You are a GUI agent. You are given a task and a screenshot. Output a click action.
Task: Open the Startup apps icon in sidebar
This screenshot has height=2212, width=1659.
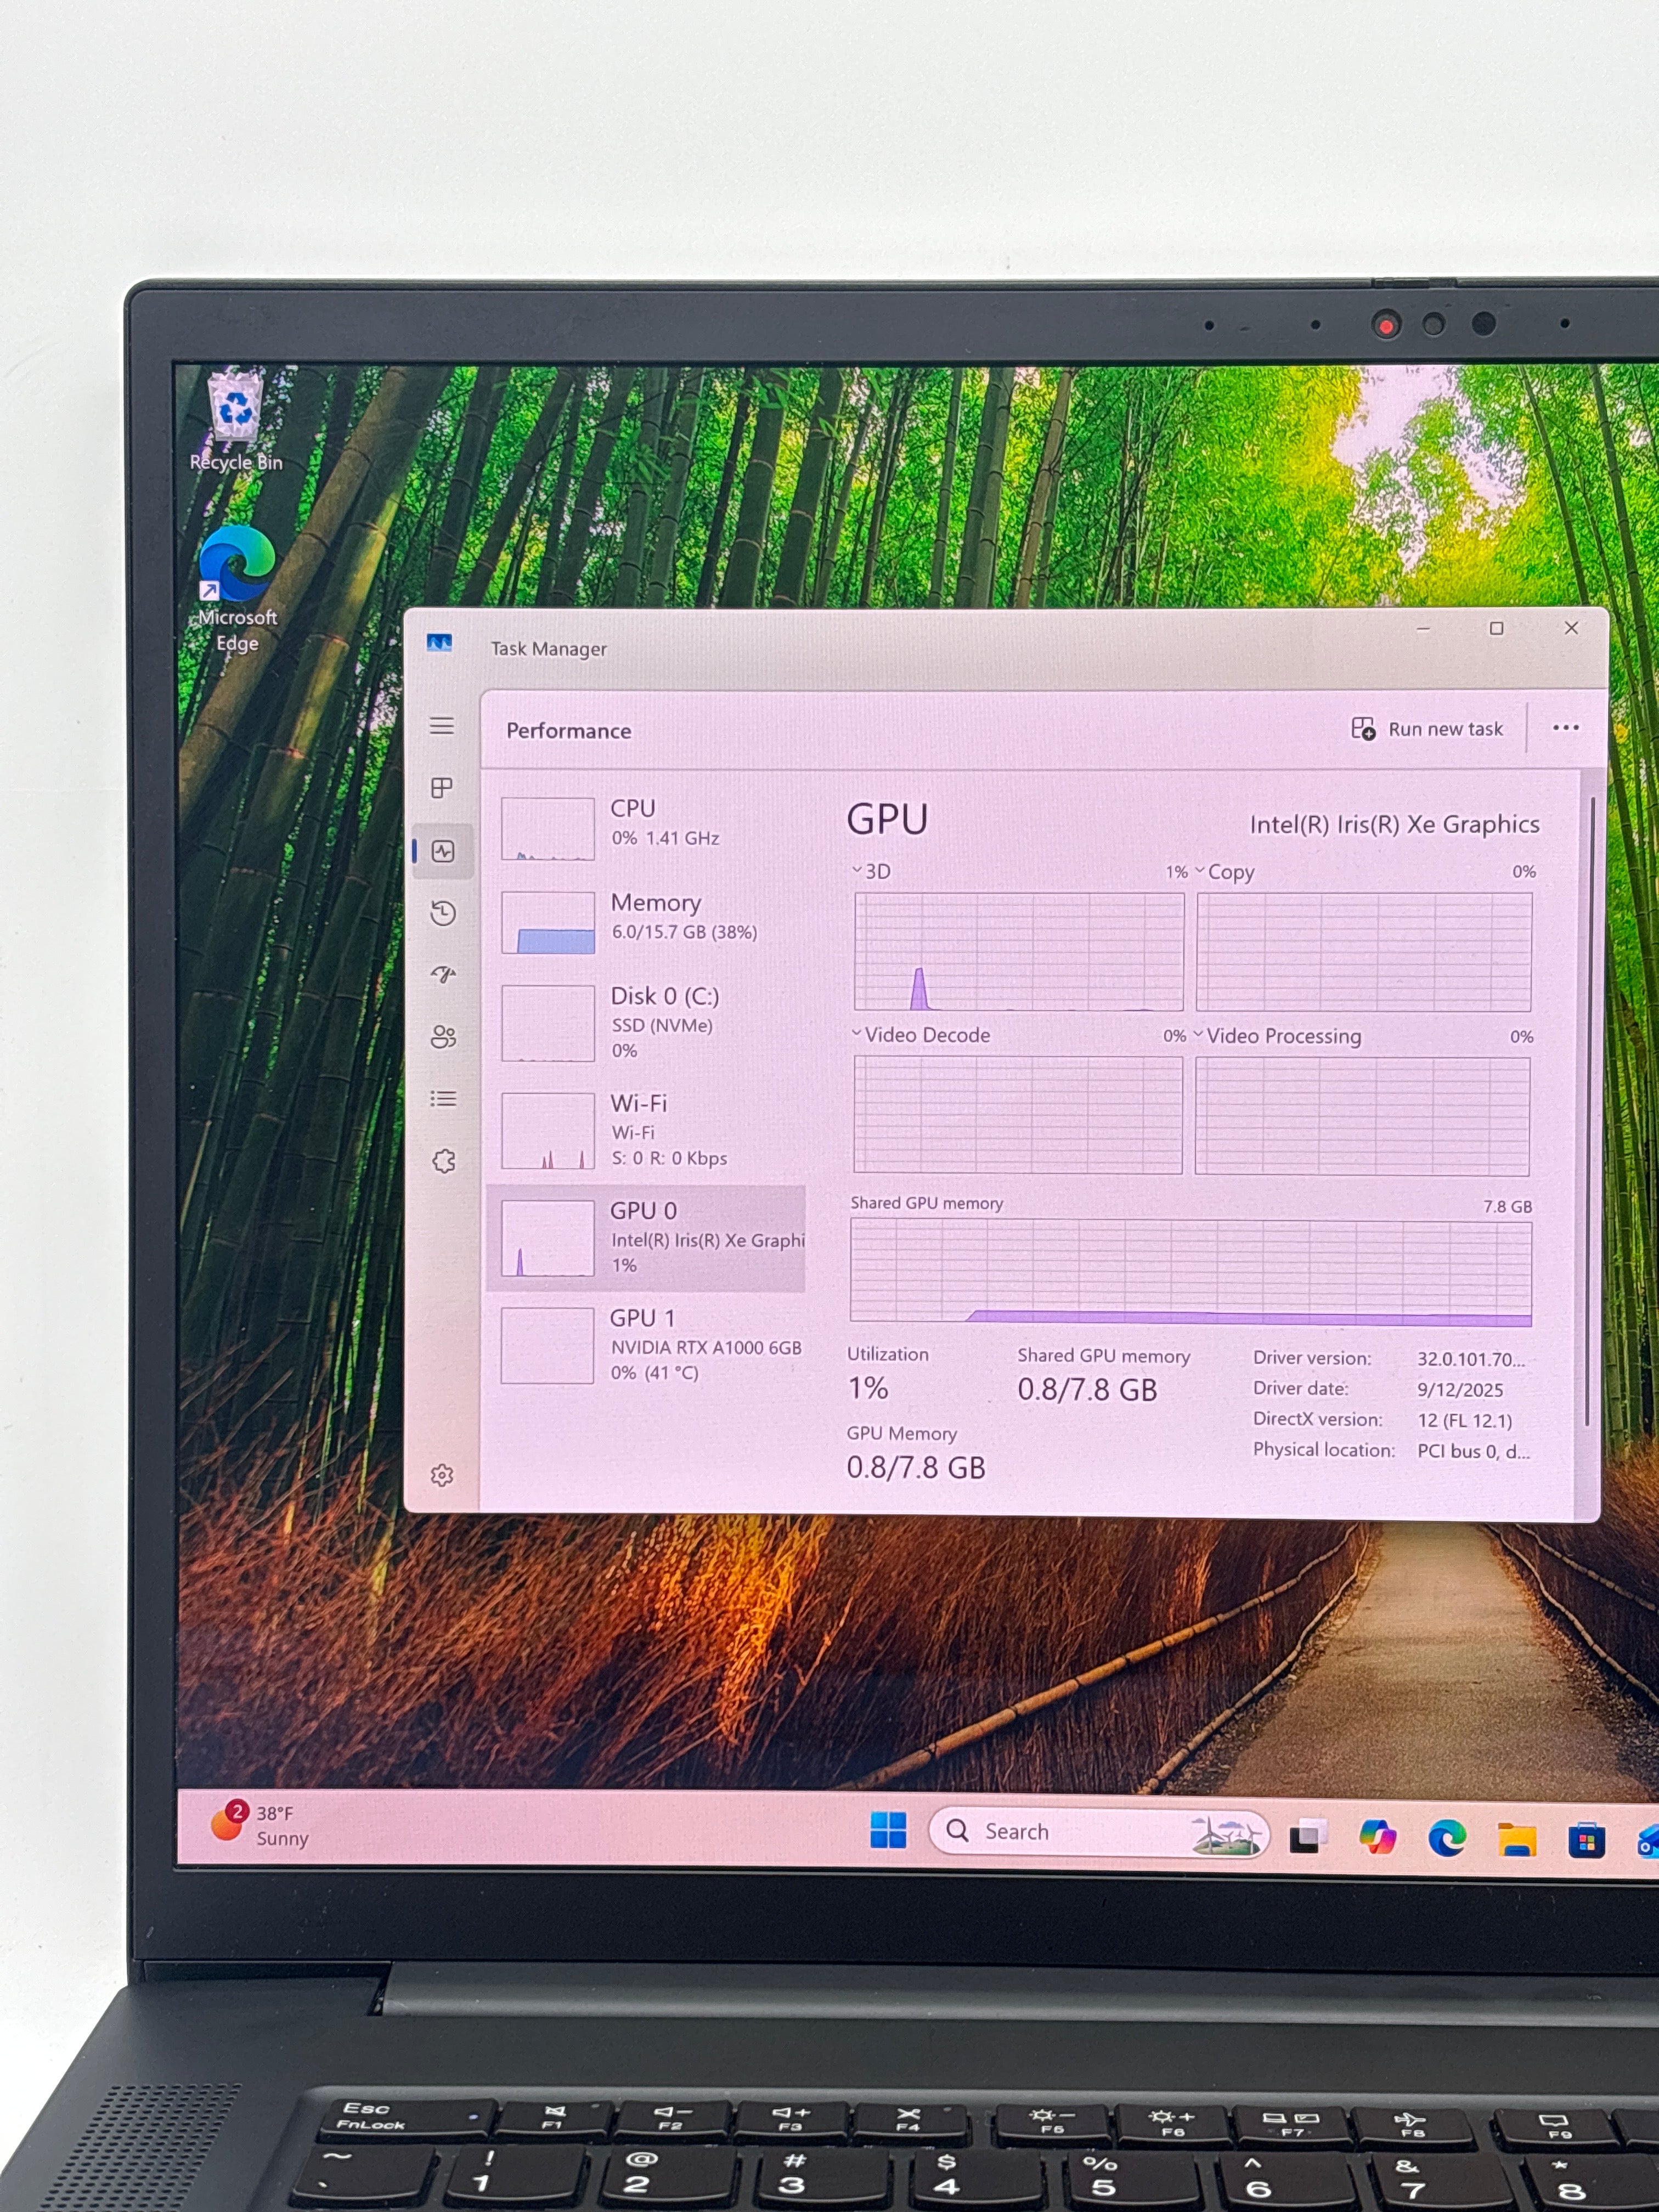tap(443, 975)
